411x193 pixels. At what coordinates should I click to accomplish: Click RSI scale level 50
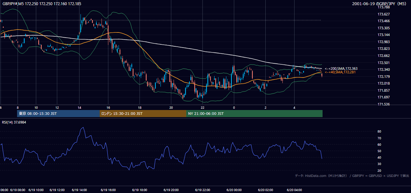point(379,151)
